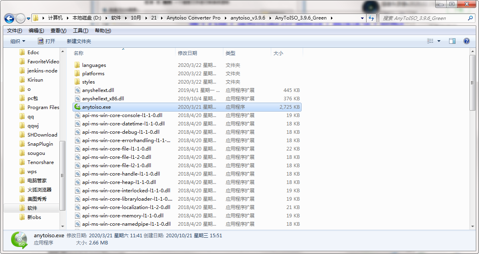Sort files by the 大小 column header
This screenshot has width=479, height=254.
pos(287,53)
